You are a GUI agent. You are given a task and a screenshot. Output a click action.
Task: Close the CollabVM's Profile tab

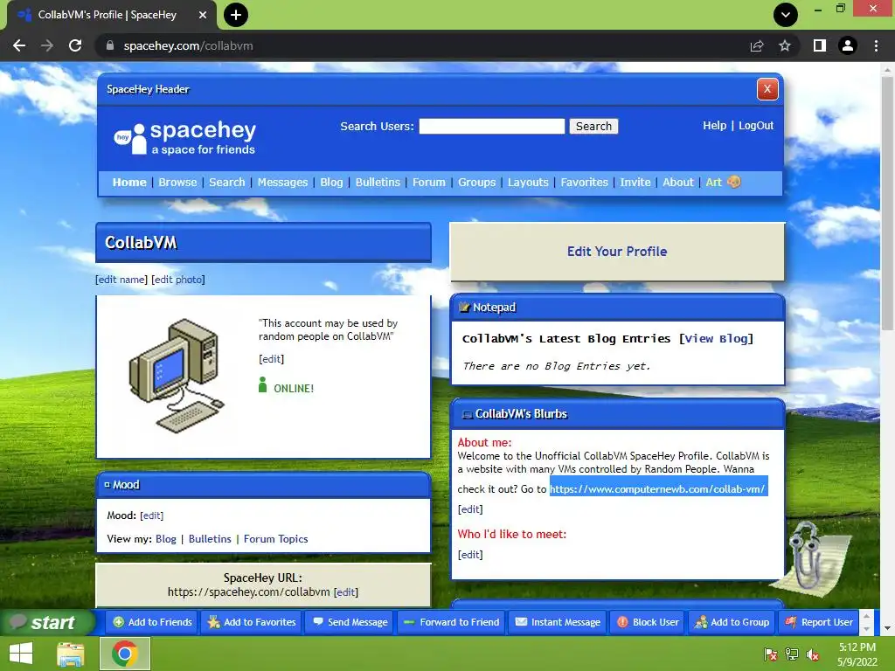[x=203, y=15]
